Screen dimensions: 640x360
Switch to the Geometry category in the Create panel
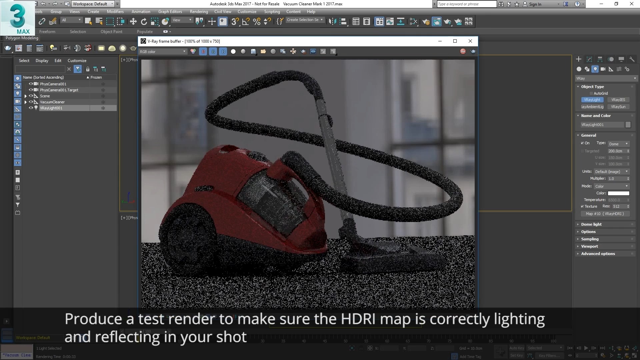coord(579,69)
